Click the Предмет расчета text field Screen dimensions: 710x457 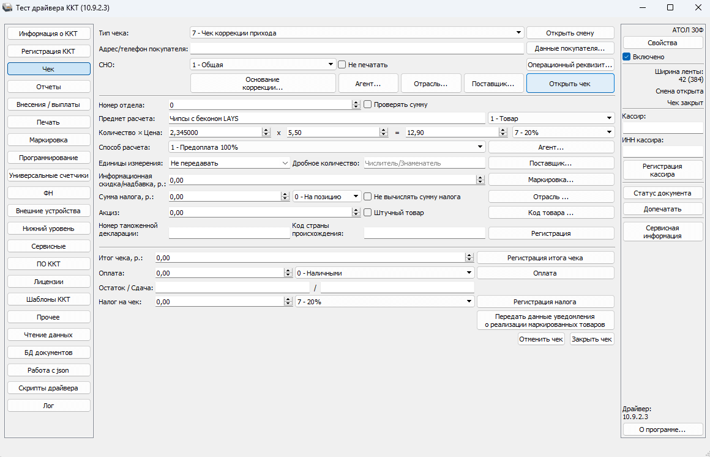coord(326,119)
